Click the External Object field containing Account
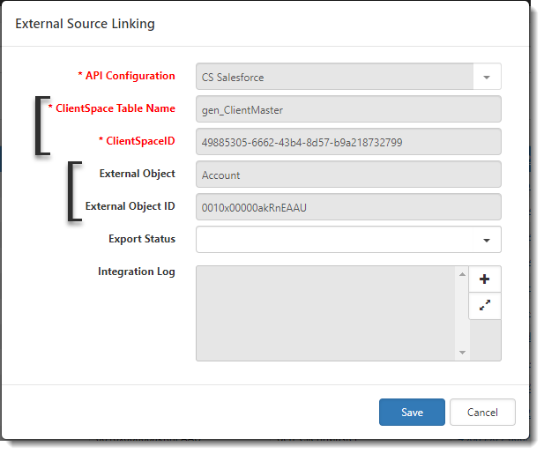Viewport: 544px width, 454px height. pos(348,175)
